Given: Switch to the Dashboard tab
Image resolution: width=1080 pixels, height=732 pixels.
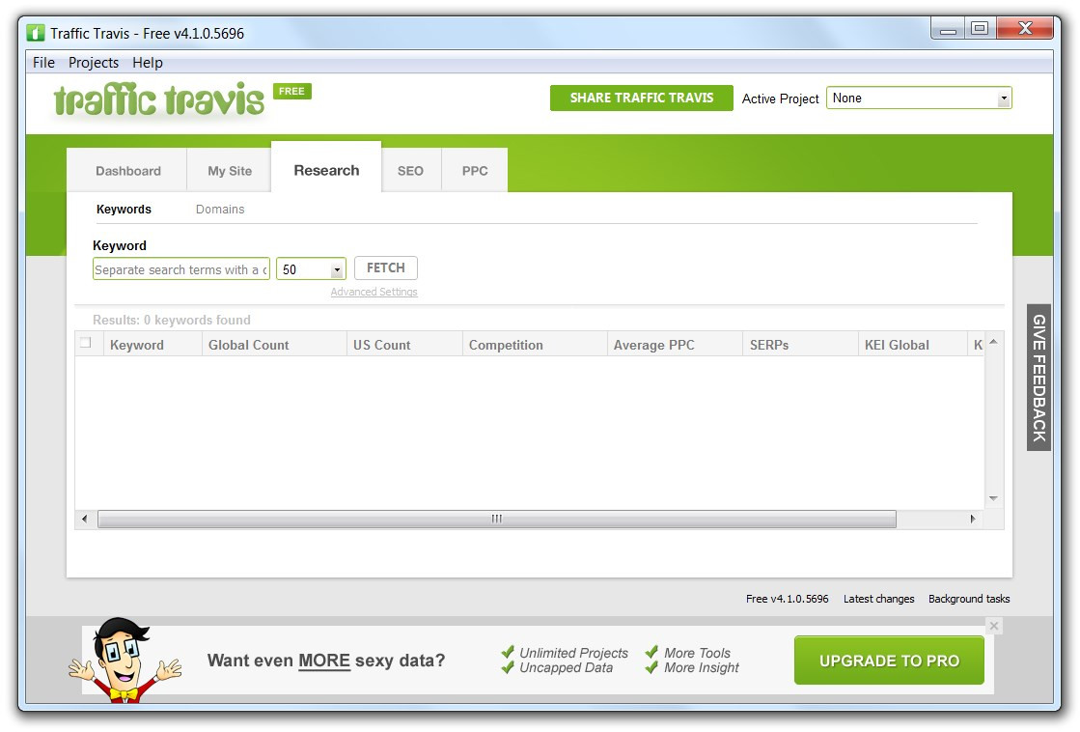Looking at the screenshot, I should pyautogui.click(x=127, y=171).
